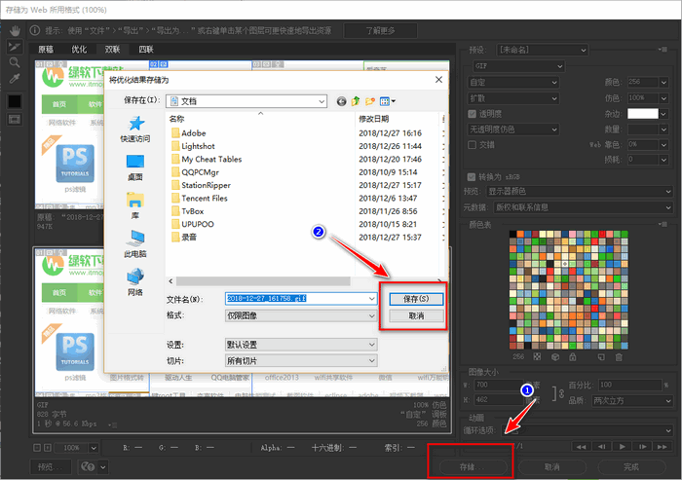
Task: Select the Eyedropper tool
Action: pyautogui.click(x=15, y=79)
